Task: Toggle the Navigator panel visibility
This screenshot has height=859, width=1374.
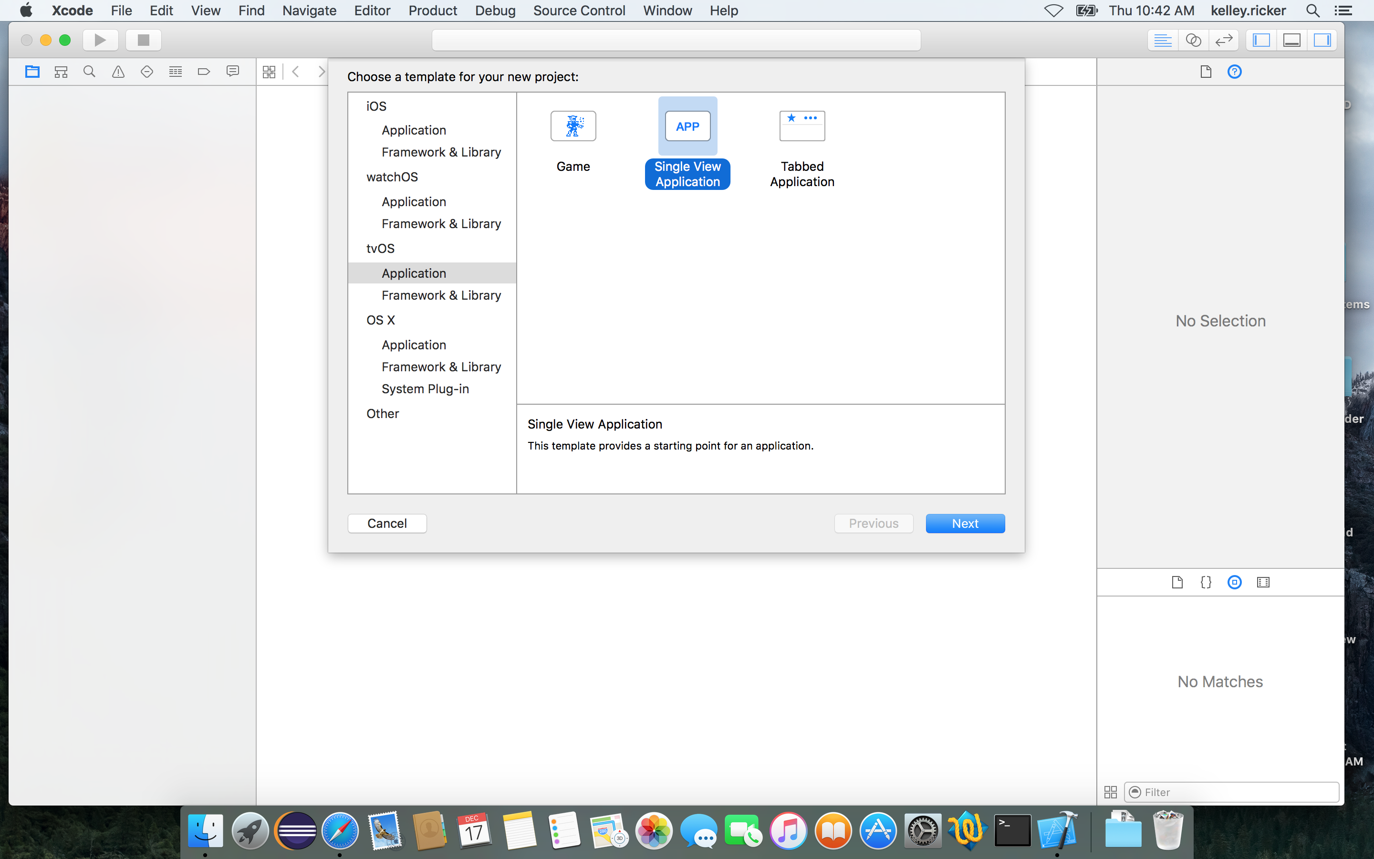Action: (x=1261, y=40)
